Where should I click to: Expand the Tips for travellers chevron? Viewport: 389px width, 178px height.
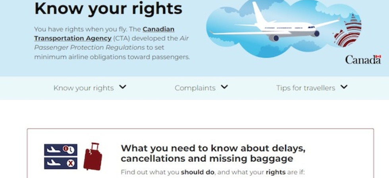(x=344, y=87)
